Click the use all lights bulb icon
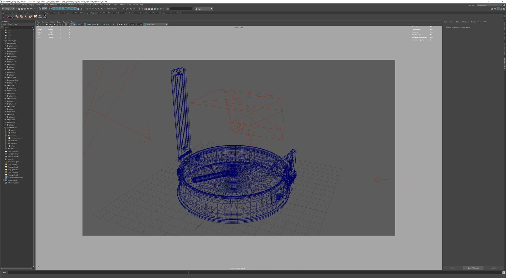The image size is (506, 278). coord(98,24)
